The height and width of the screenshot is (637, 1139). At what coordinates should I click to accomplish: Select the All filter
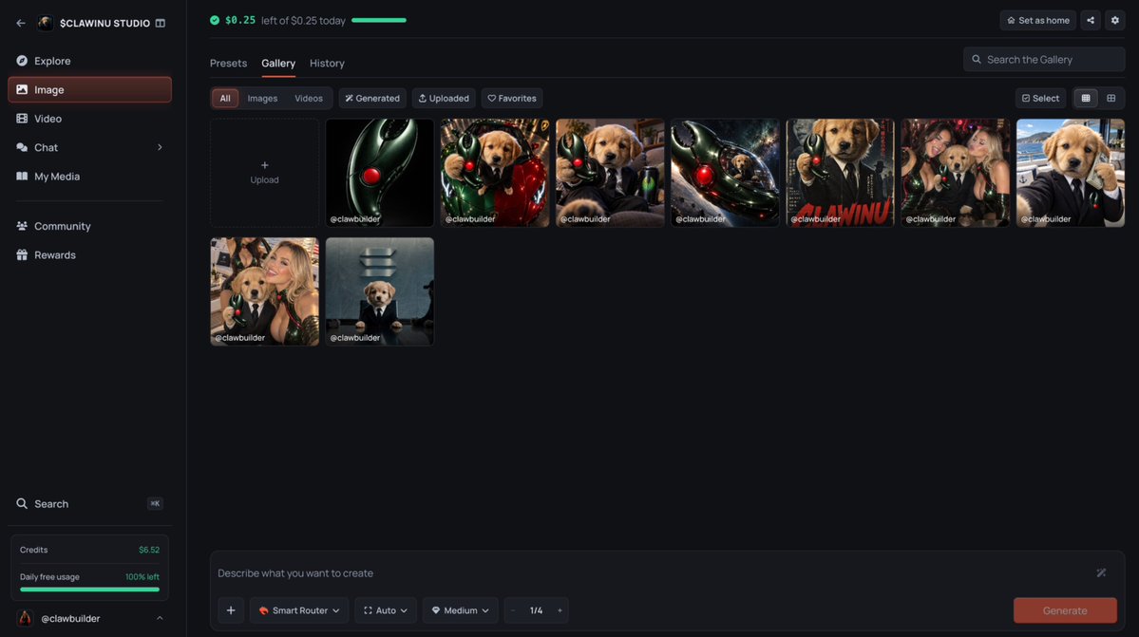[x=225, y=98]
